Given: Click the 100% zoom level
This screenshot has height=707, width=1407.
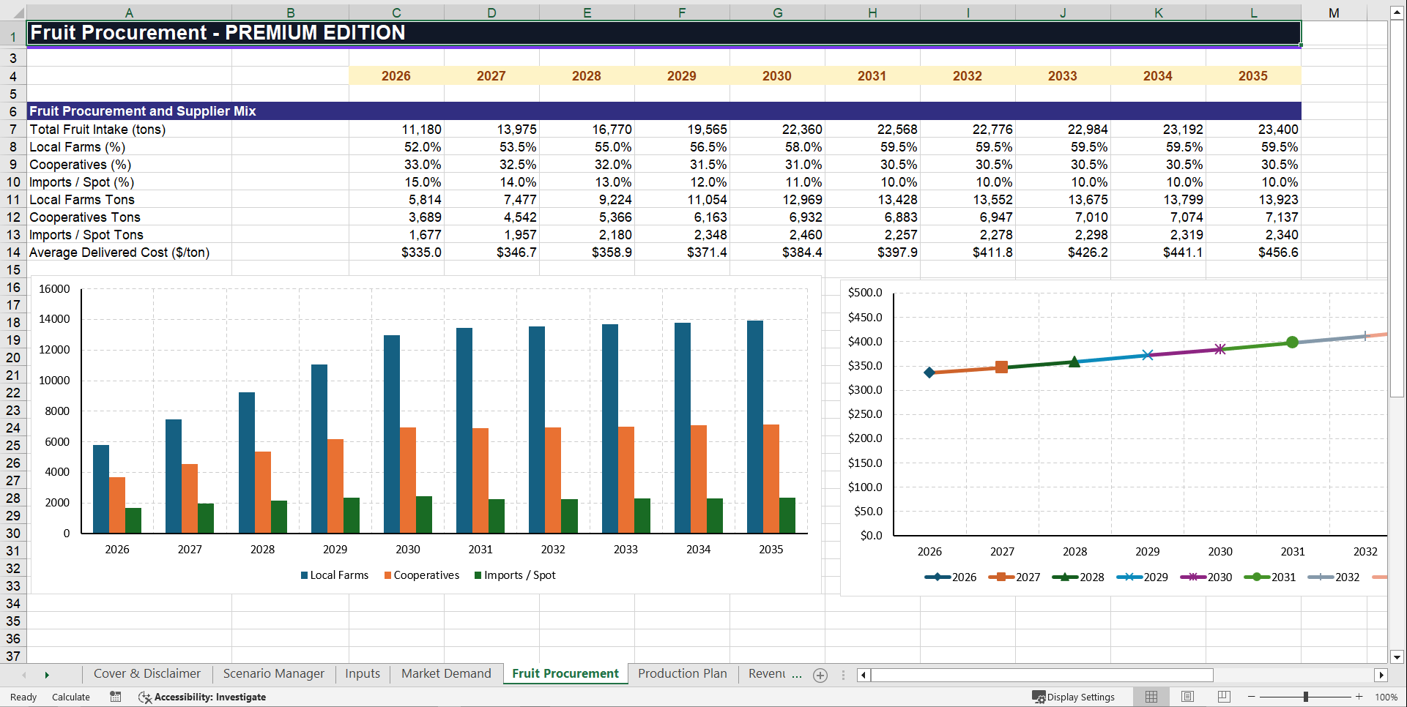Looking at the screenshot, I should (x=1386, y=697).
